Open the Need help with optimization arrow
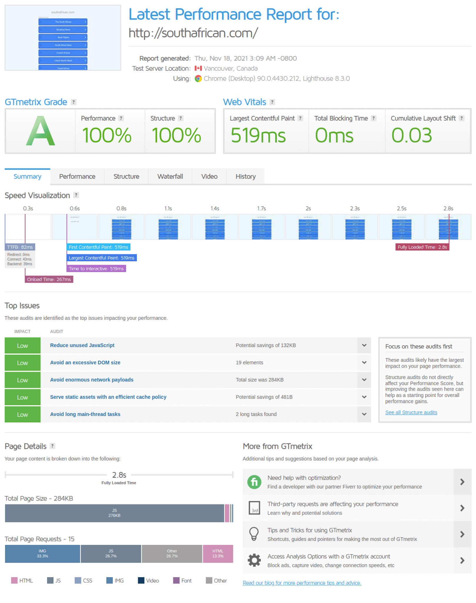The image size is (476, 603). tap(462, 482)
